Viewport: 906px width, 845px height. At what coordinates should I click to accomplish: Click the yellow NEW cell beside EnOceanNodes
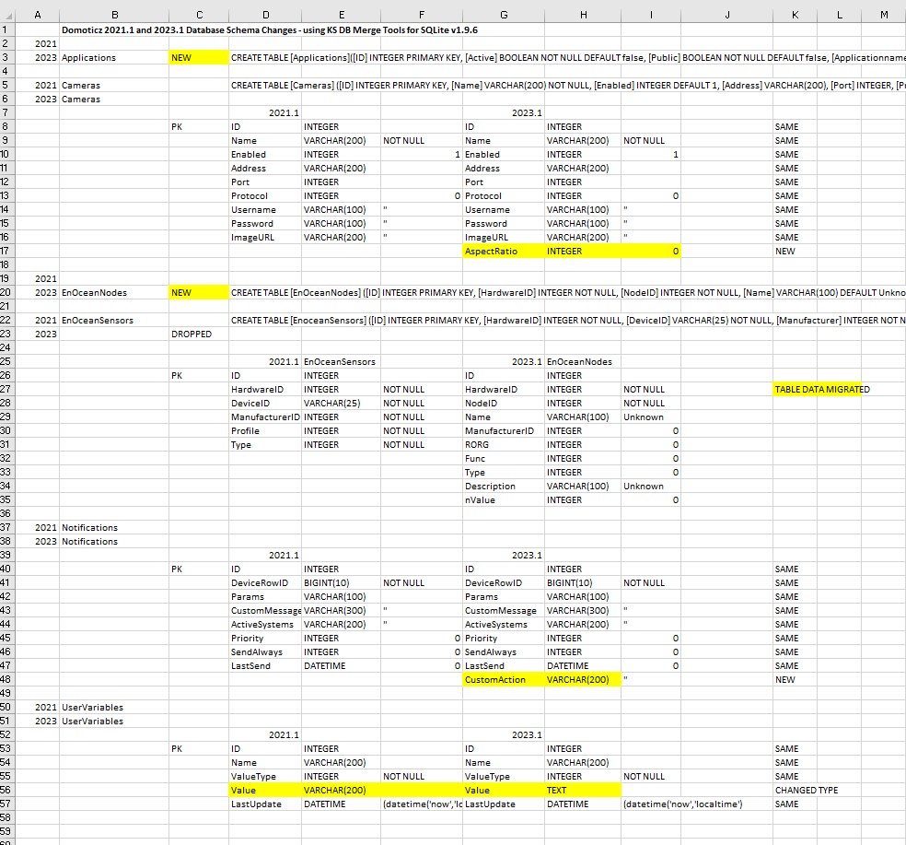coord(200,293)
